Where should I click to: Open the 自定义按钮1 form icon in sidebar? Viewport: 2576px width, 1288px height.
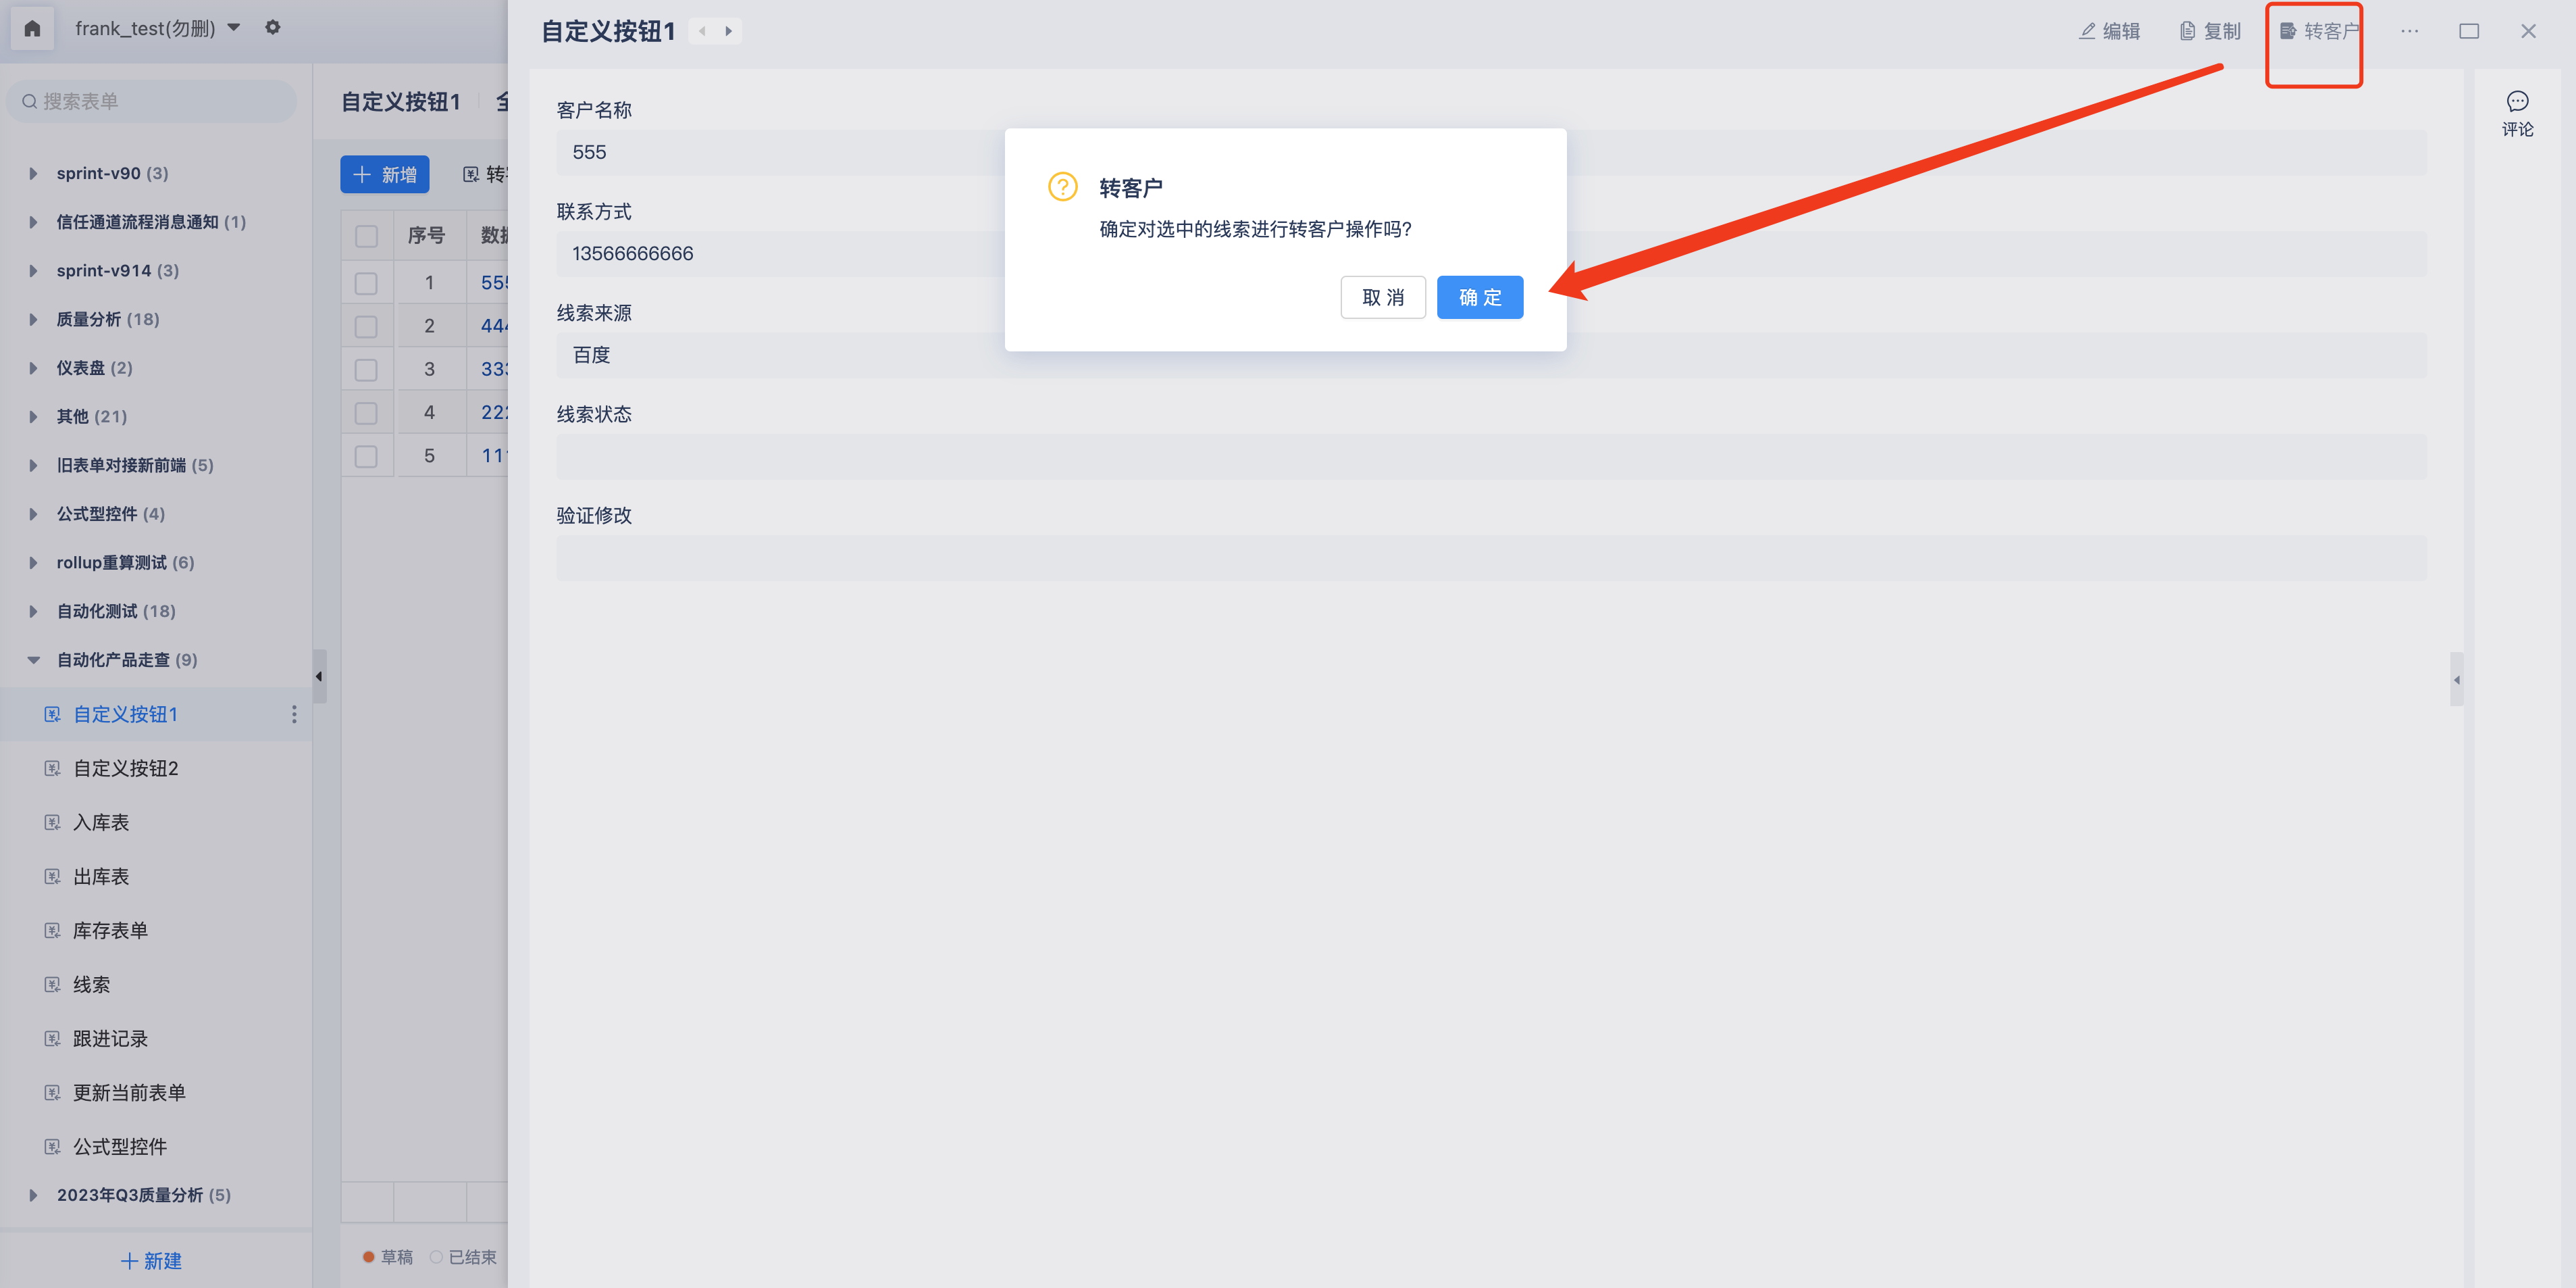[x=52, y=714]
